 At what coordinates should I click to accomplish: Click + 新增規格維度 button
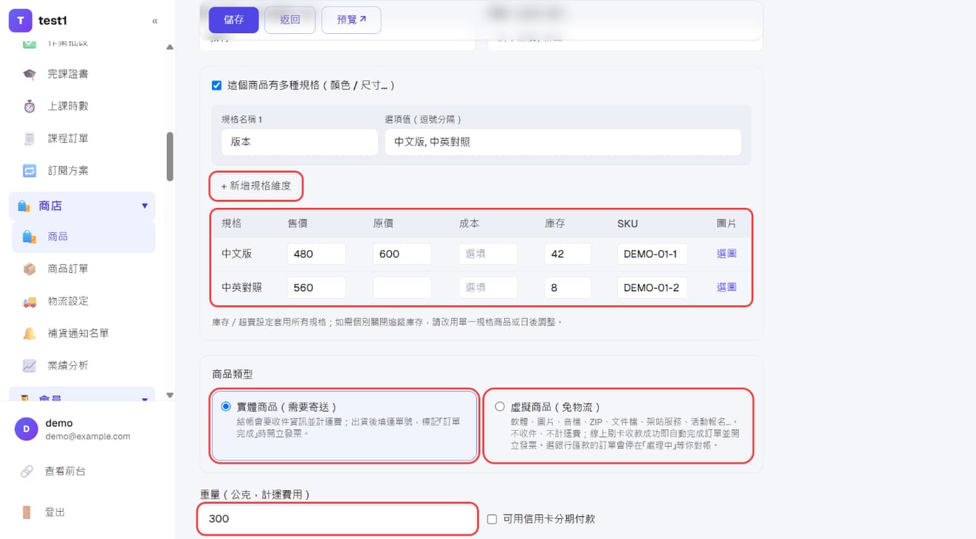(x=256, y=186)
